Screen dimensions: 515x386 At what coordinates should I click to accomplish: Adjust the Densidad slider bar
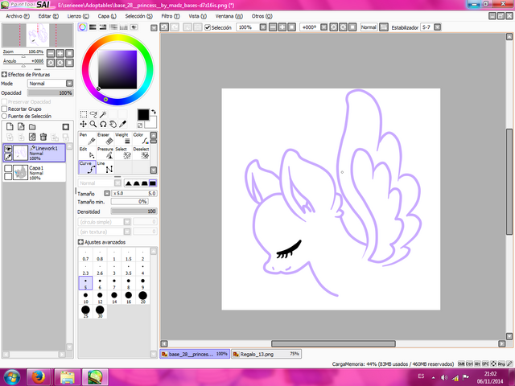pyautogui.click(x=134, y=211)
